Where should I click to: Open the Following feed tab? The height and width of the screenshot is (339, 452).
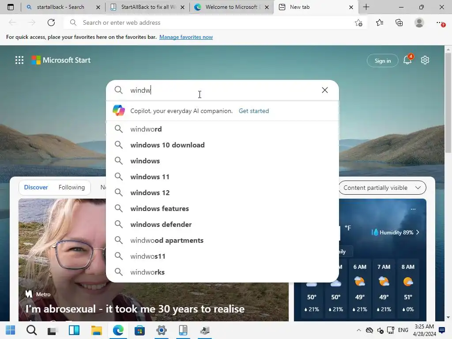pos(72,187)
